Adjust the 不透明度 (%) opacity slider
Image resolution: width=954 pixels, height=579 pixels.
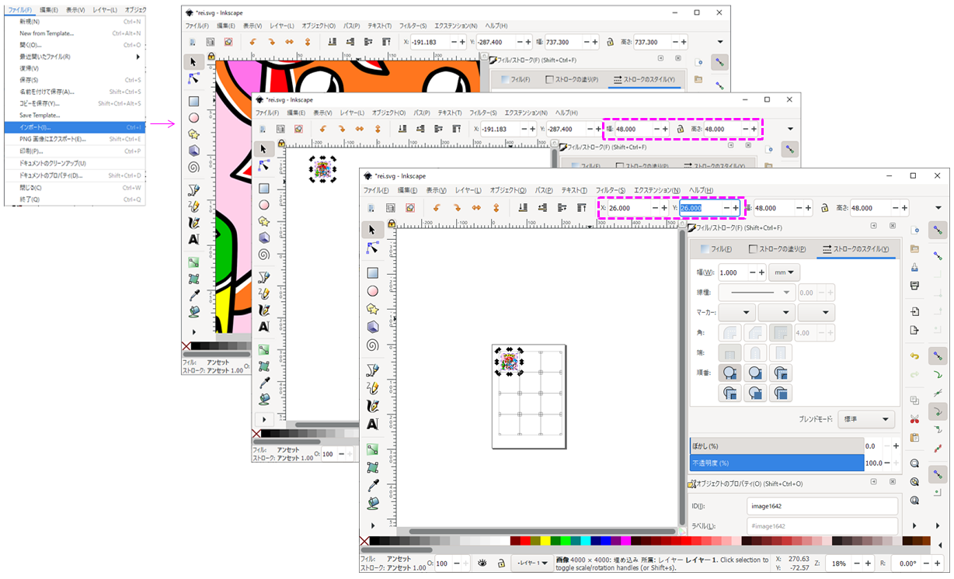point(777,463)
